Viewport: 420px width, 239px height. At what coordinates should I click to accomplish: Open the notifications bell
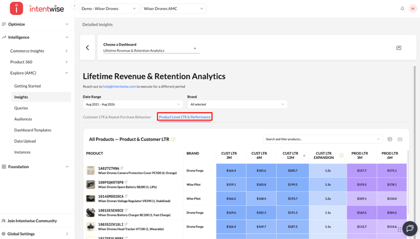[x=402, y=9]
